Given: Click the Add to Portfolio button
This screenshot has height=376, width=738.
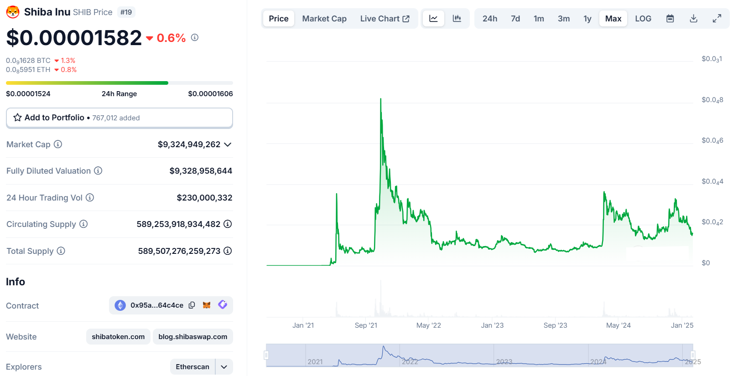Looking at the screenshot, I should pos(120,118).
